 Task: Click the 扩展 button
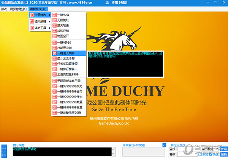tap(224, 149)
